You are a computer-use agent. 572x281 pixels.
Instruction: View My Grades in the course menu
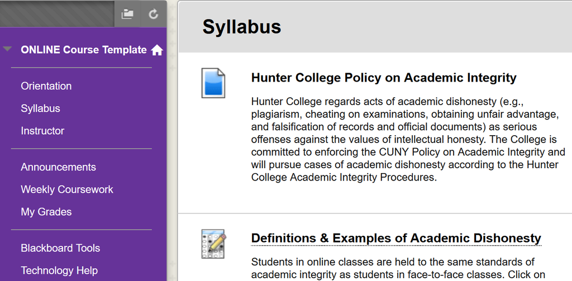[x=46, y=212]
